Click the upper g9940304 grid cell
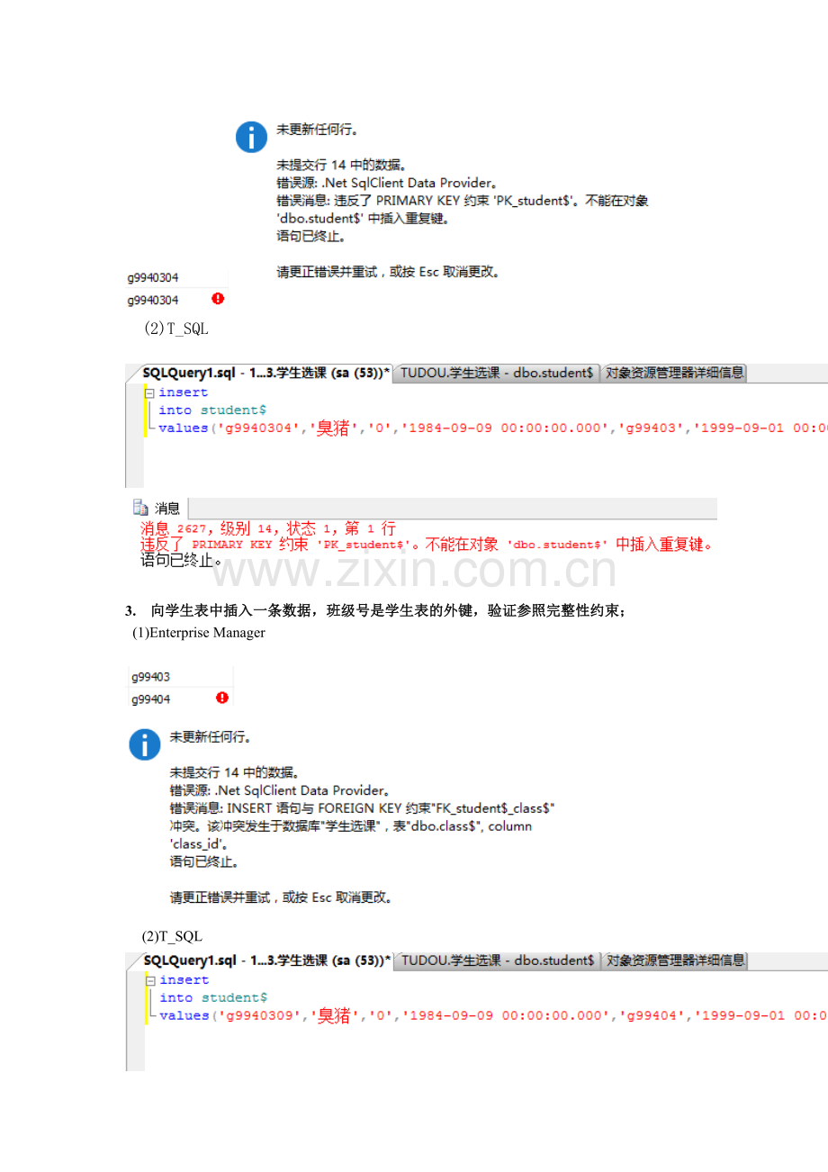828x1172 pixels. pos(177,278)
